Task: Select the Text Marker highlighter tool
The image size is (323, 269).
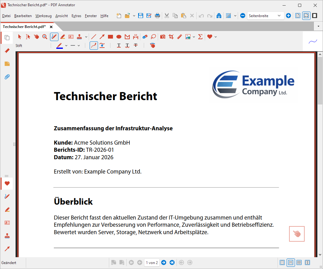Action: (63, 37)
